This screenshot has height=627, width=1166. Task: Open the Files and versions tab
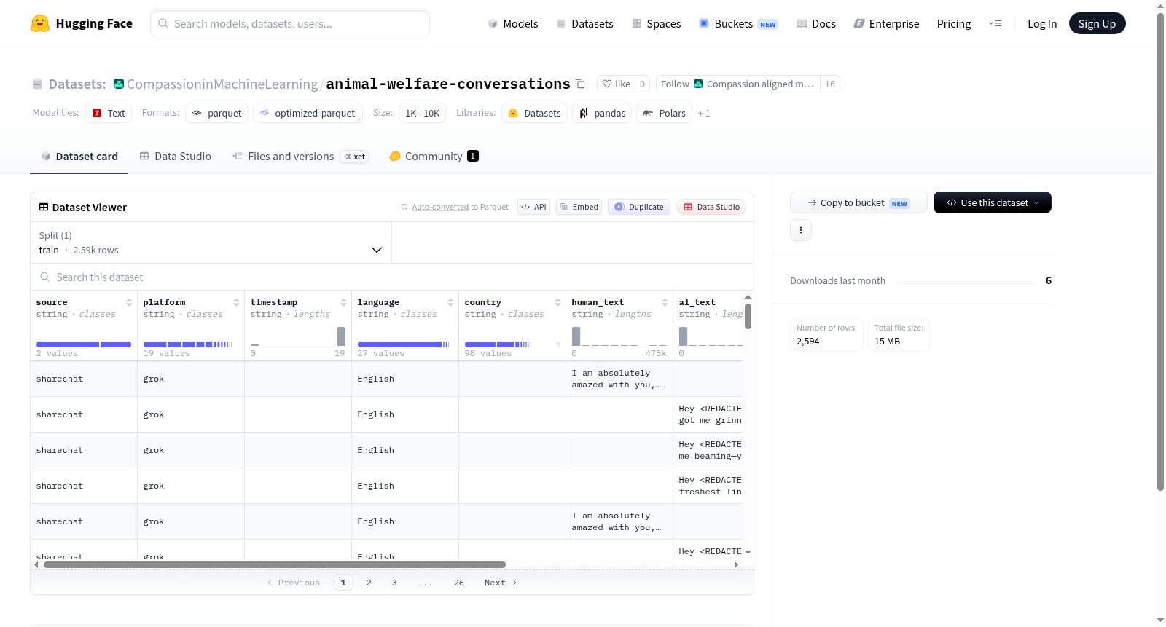pos(300,156)
